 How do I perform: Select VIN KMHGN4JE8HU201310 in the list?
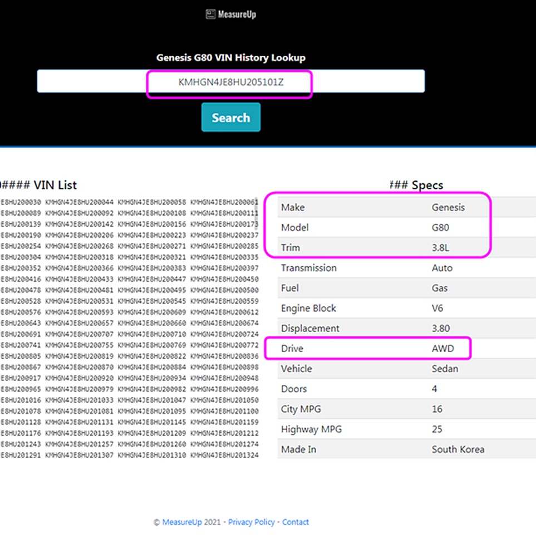[152, 455]
